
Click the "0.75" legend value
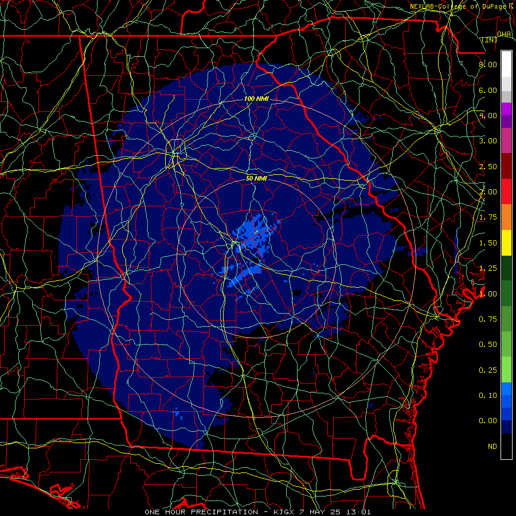488,319
